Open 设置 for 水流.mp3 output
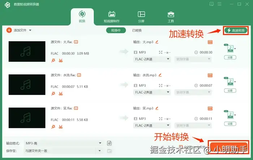Image resolution: width=253 pixels, height=160 pixels. [230, 91]
